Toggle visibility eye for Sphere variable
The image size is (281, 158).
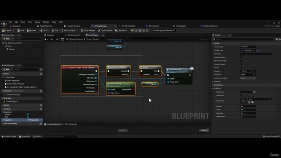tap(28, 114)
